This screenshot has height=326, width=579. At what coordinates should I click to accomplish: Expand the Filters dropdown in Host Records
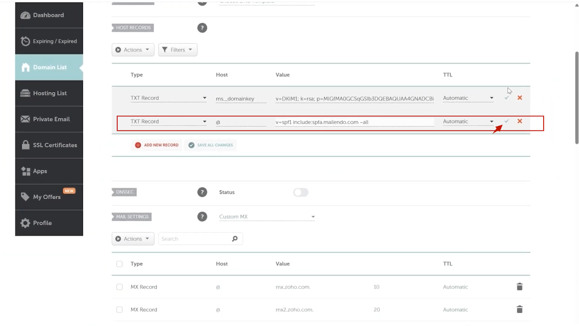coord(178,50)
